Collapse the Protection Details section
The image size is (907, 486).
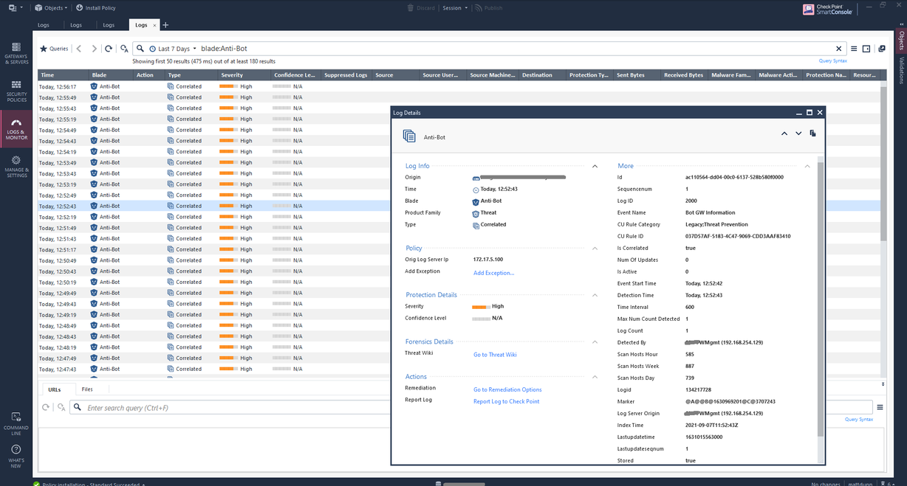595,295
